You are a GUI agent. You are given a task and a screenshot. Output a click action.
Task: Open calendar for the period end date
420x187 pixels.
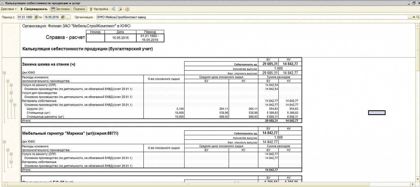point(63,17)
